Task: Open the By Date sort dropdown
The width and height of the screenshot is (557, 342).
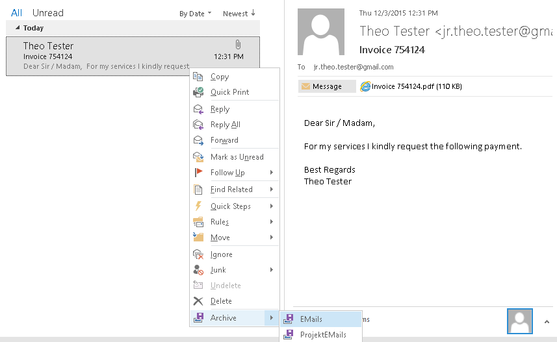Action: pos(195,14)
